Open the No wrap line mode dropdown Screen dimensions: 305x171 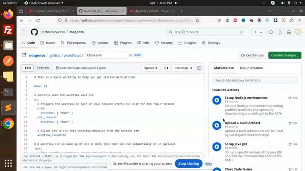point(183,68)
